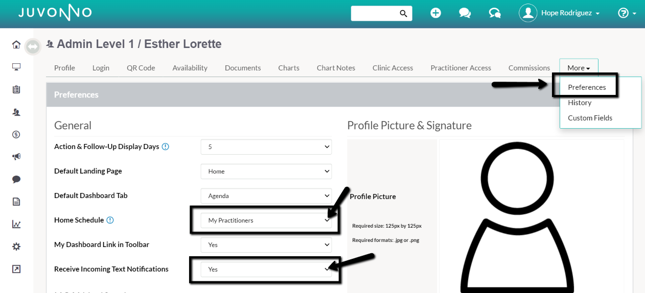
Task: Open the settings gear sidebar icon
Action: click(16, 247)
